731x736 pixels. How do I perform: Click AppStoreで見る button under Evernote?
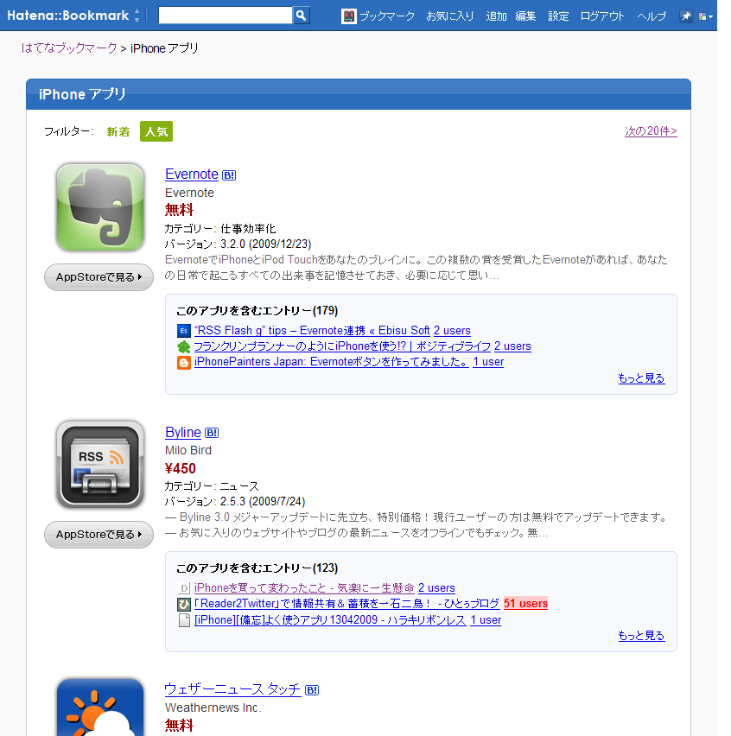click(x=99, y=277)
